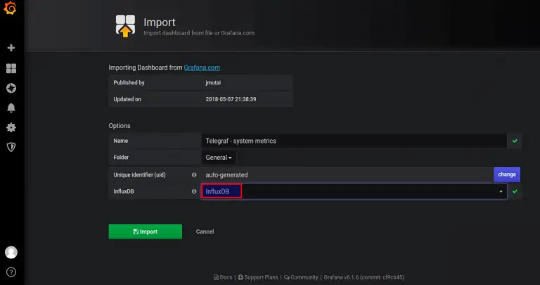This screenshot has height=285, width=540.
Task: Open the Dashboards grid icon
Action: point(11,68)
